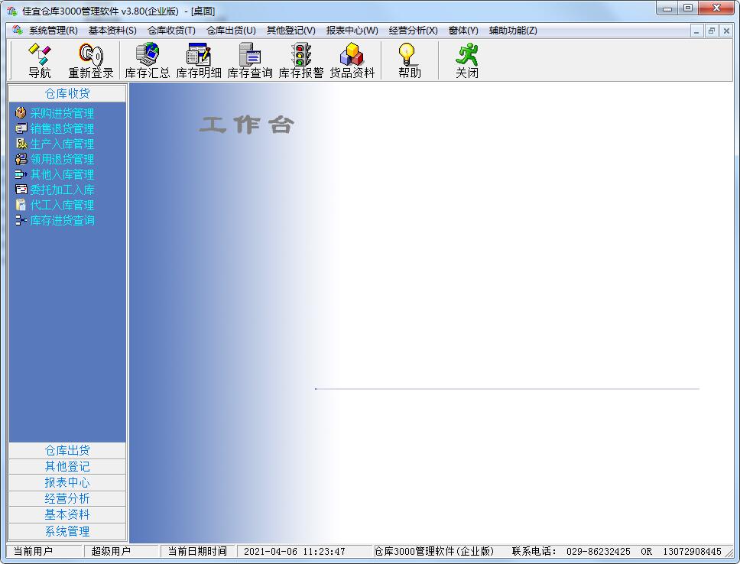The height and width of the screenshot is (564, 740).
Task: Expand the 经营分析 sidebar section
Action: tap(67, 498)
